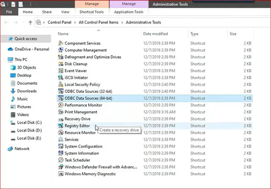This screenshot has width=271, height=189.
Task: Select the Resource Monitor icon
Action: point(61,132)
